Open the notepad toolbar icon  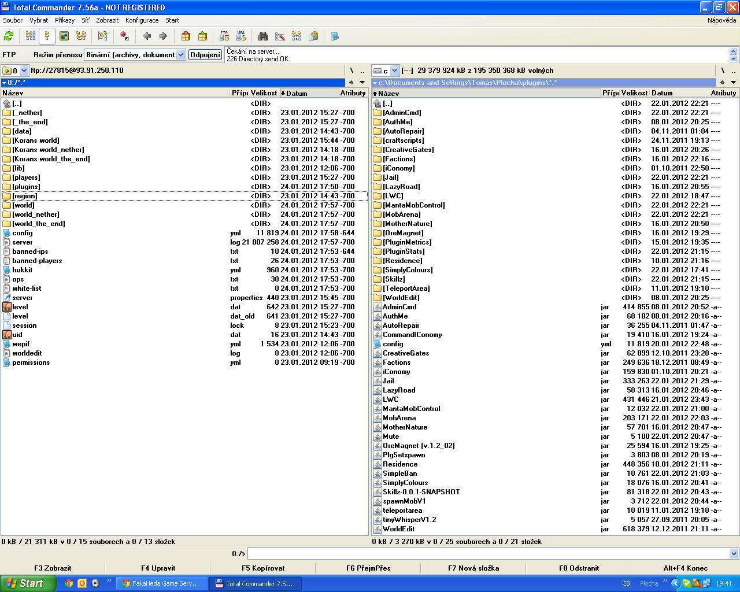[x=335, y=36]
